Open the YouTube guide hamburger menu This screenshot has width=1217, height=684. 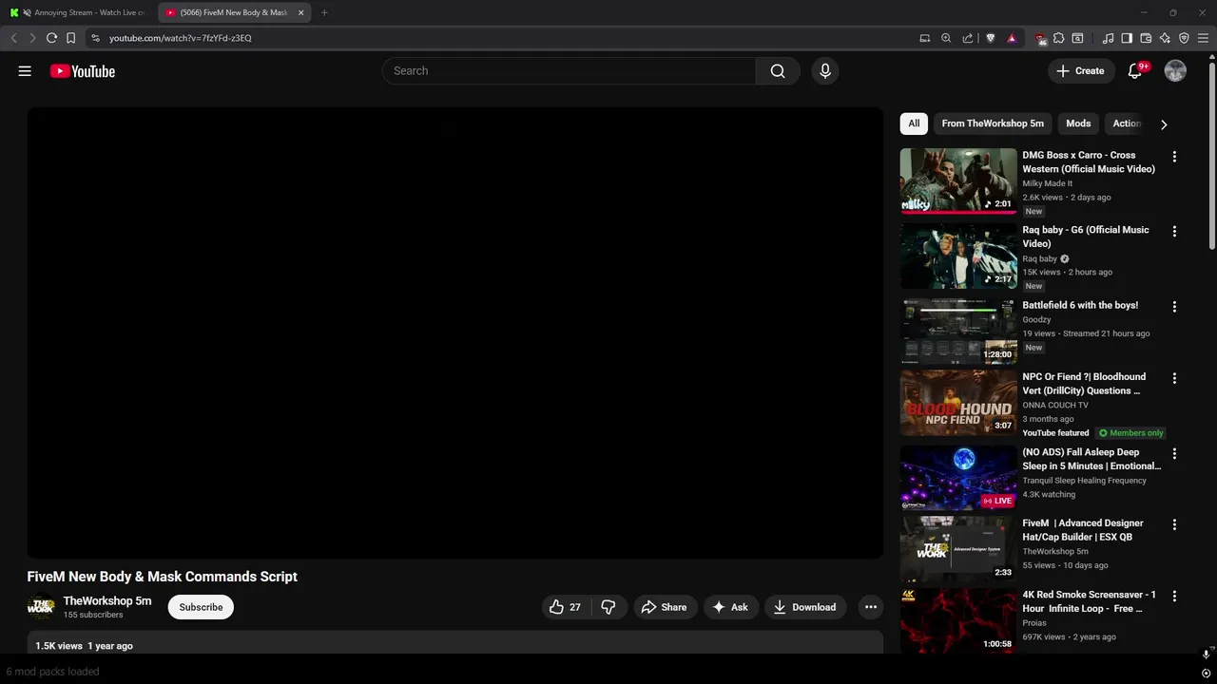point(25,71)
